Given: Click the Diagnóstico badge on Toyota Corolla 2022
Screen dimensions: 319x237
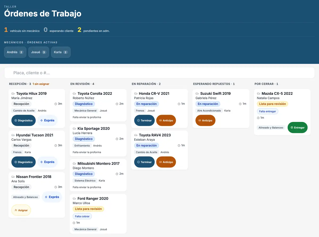Looking at the screenshot, I should (84, 104).
